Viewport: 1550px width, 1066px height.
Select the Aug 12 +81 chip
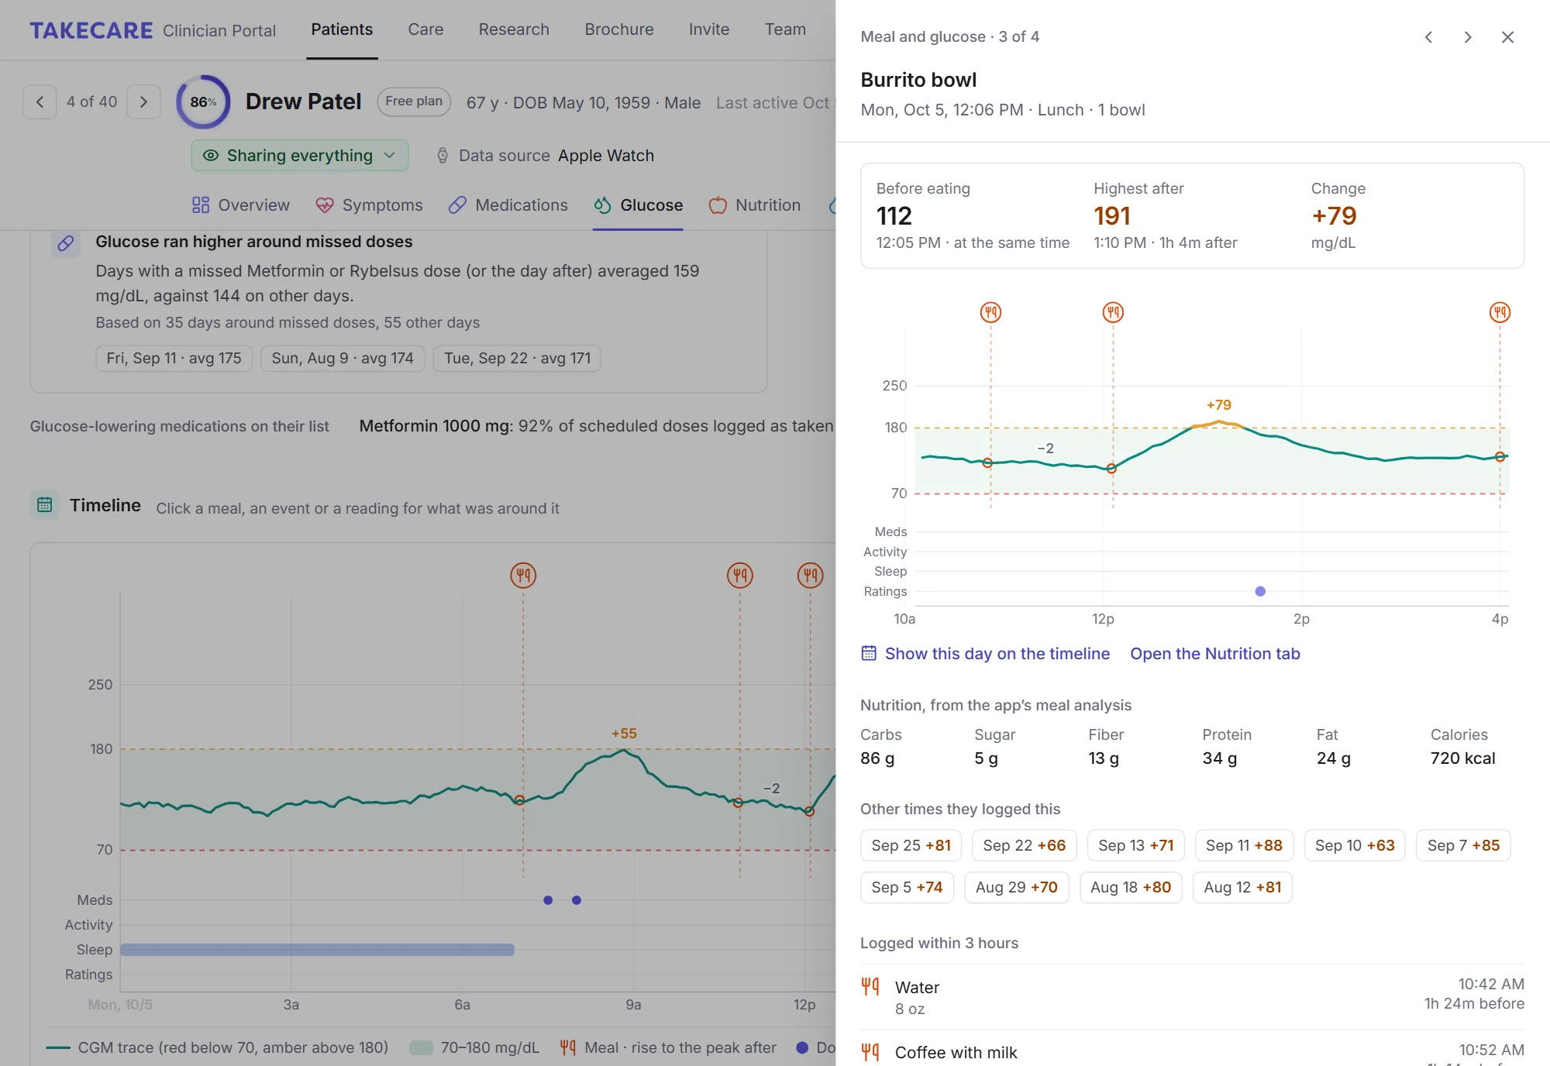click(1242, 887)
